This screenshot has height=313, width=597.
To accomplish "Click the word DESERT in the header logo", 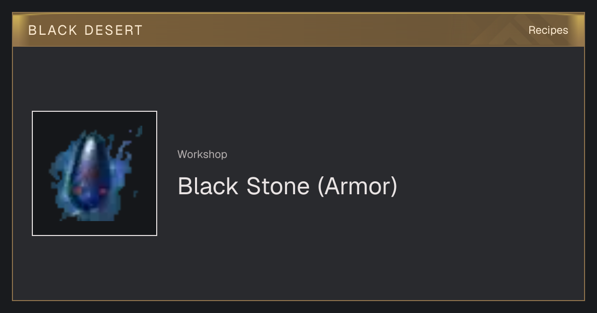I will (x=114, y=30).
